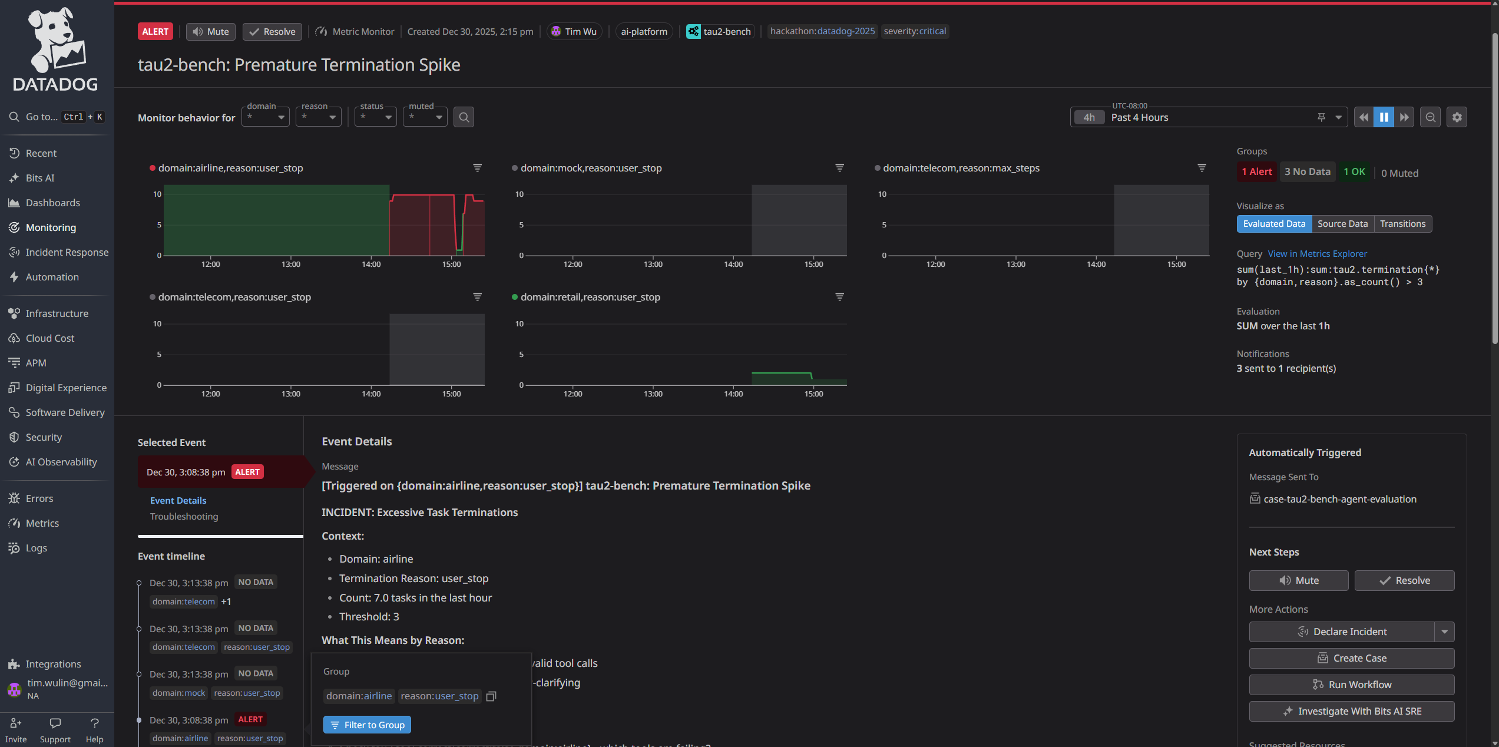Pause live time updates
This screenshot has height=747, width=1499.
(x=1384, y=117)
